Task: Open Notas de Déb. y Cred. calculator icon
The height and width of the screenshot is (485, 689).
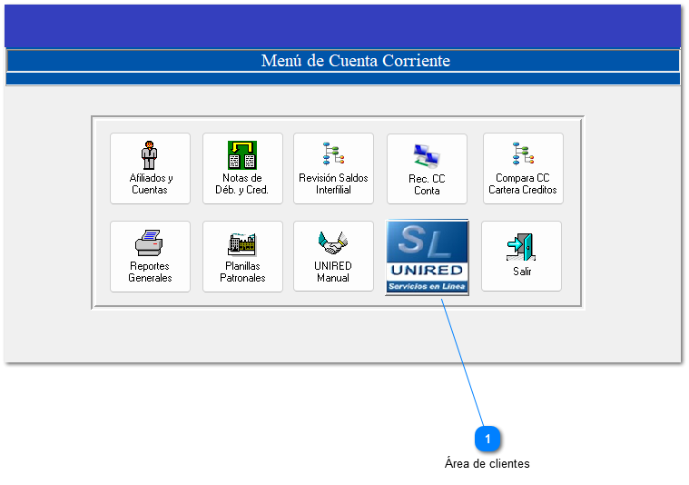Action: 242,154
